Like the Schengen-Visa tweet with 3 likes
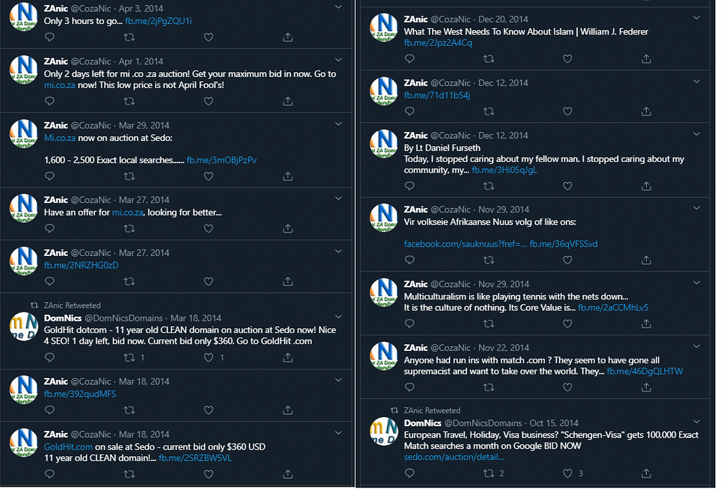 click(567, 473)
